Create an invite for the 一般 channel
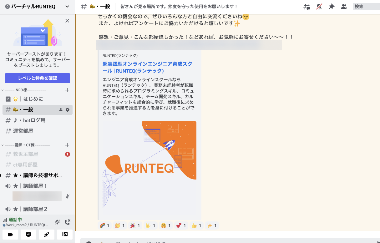 coord(61,110)
